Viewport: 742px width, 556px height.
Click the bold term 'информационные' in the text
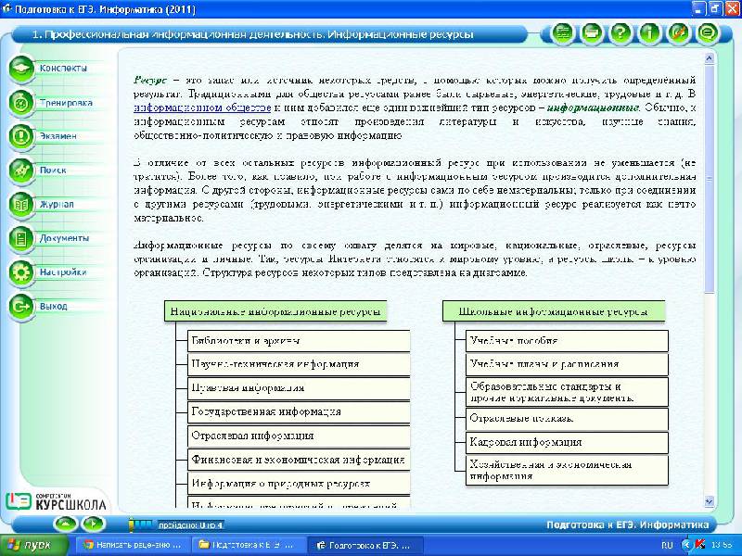[x=593, y=107]
